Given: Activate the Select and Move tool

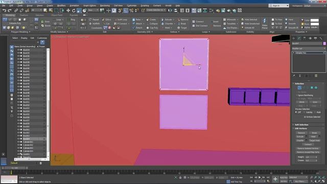Looking at the screenshot, I should 68,10.
